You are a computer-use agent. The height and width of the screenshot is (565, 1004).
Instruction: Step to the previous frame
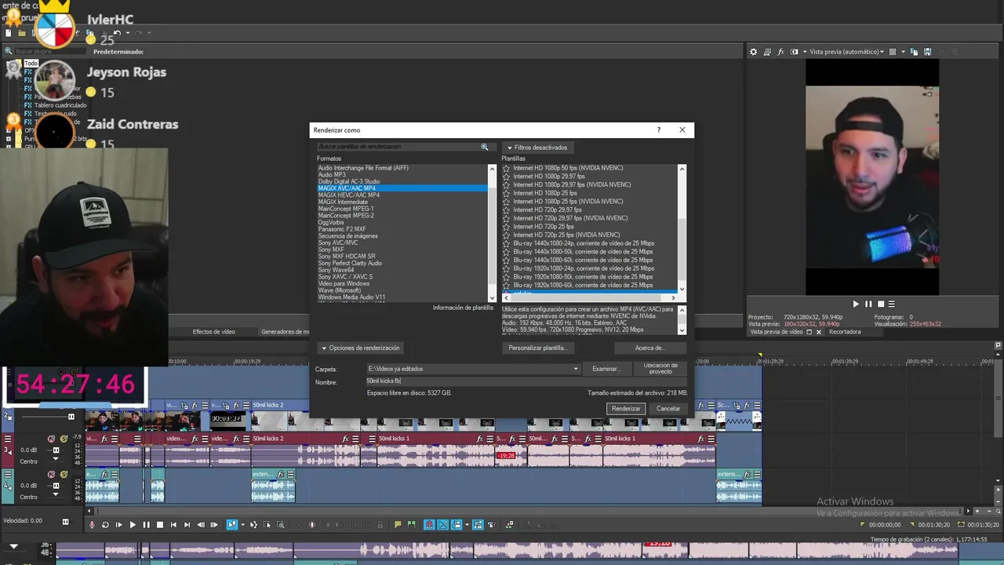pyautogui.click(x=201, y=525)
